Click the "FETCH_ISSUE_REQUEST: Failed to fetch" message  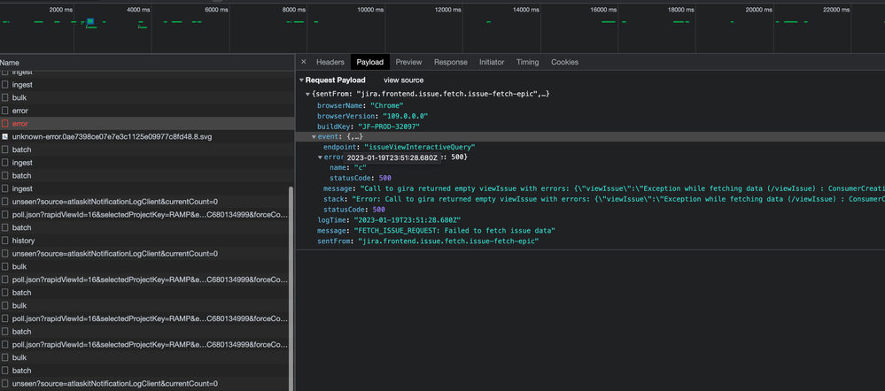[x=454, y=230]
